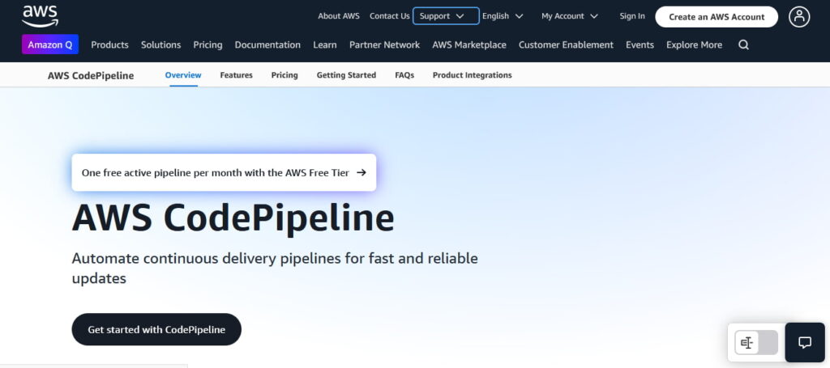Open the Customer Enablement menu
The width and height of the screenshot is (830, 368).
point(566,44)
